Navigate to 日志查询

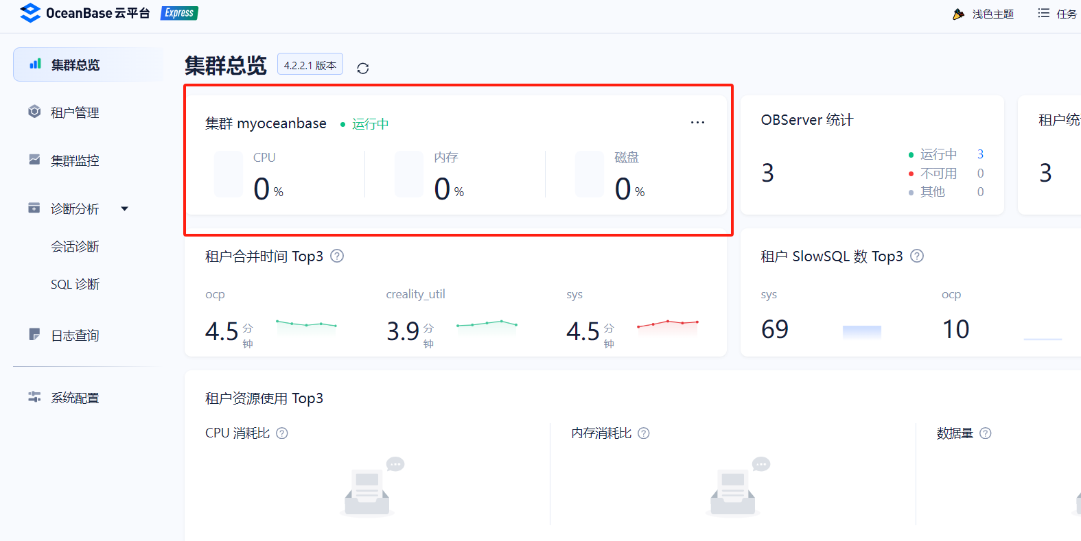click(x=75, y=335)
